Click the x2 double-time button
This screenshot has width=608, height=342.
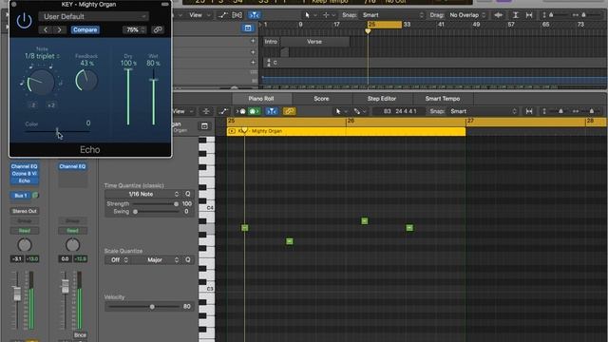coord(51,105)
